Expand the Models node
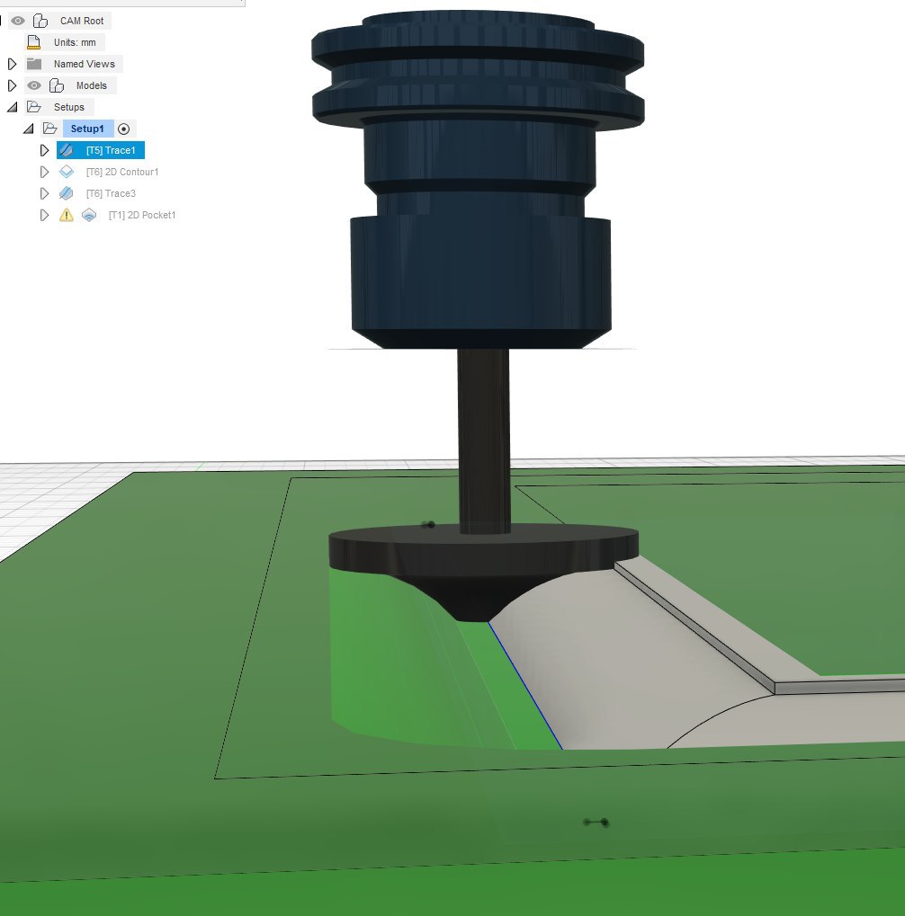This screenshot has height=916, width=905. 13,85
